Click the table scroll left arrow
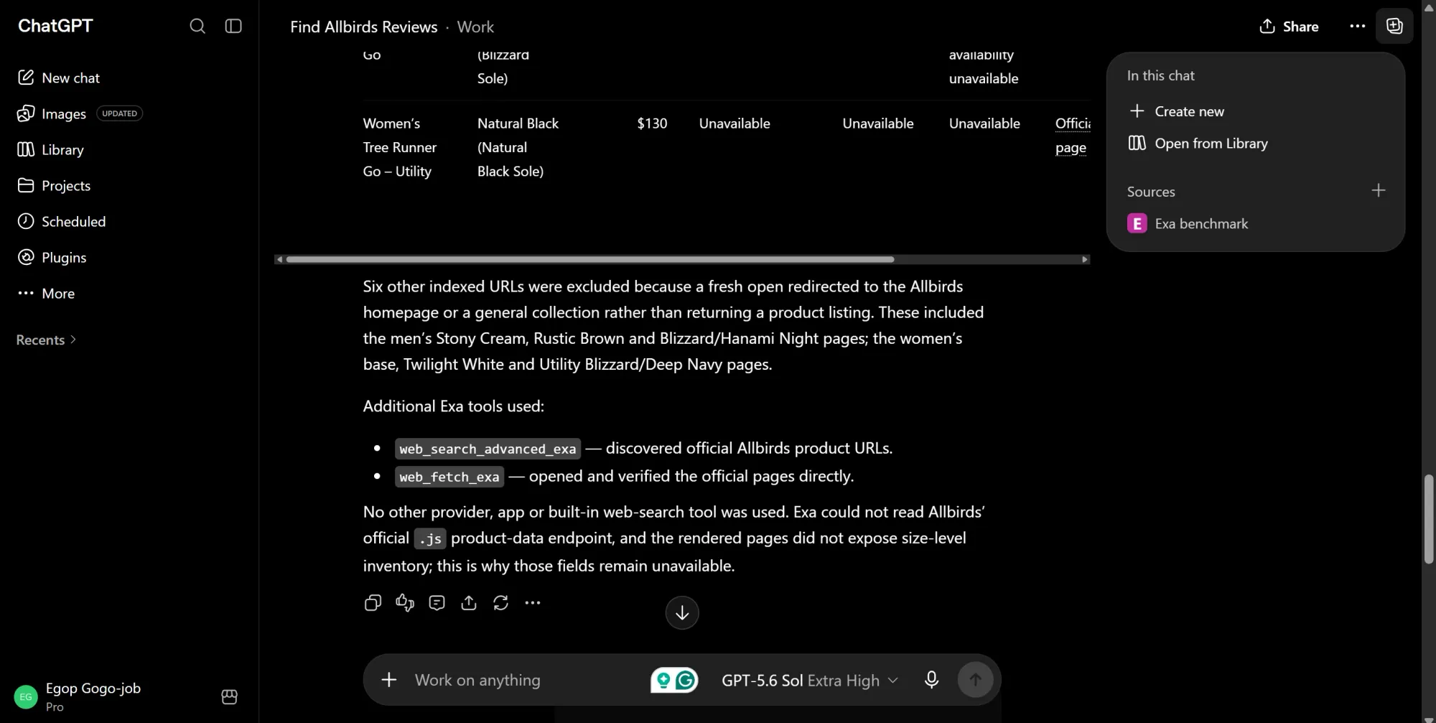The height and width of the screenshot is (723, 1436). [x=279, y=259]
